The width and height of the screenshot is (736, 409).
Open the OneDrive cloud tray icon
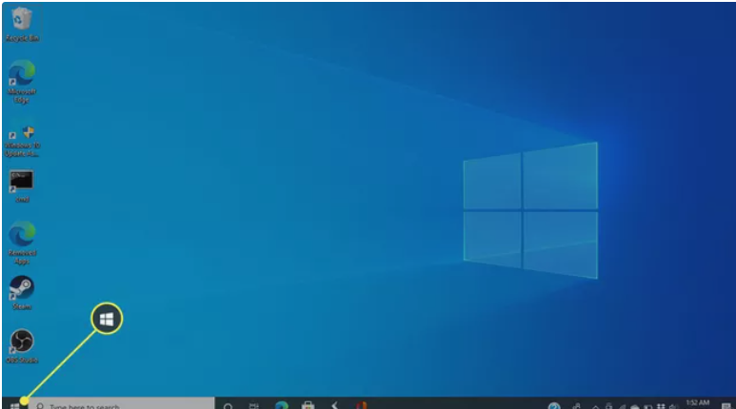coord(635,406)
